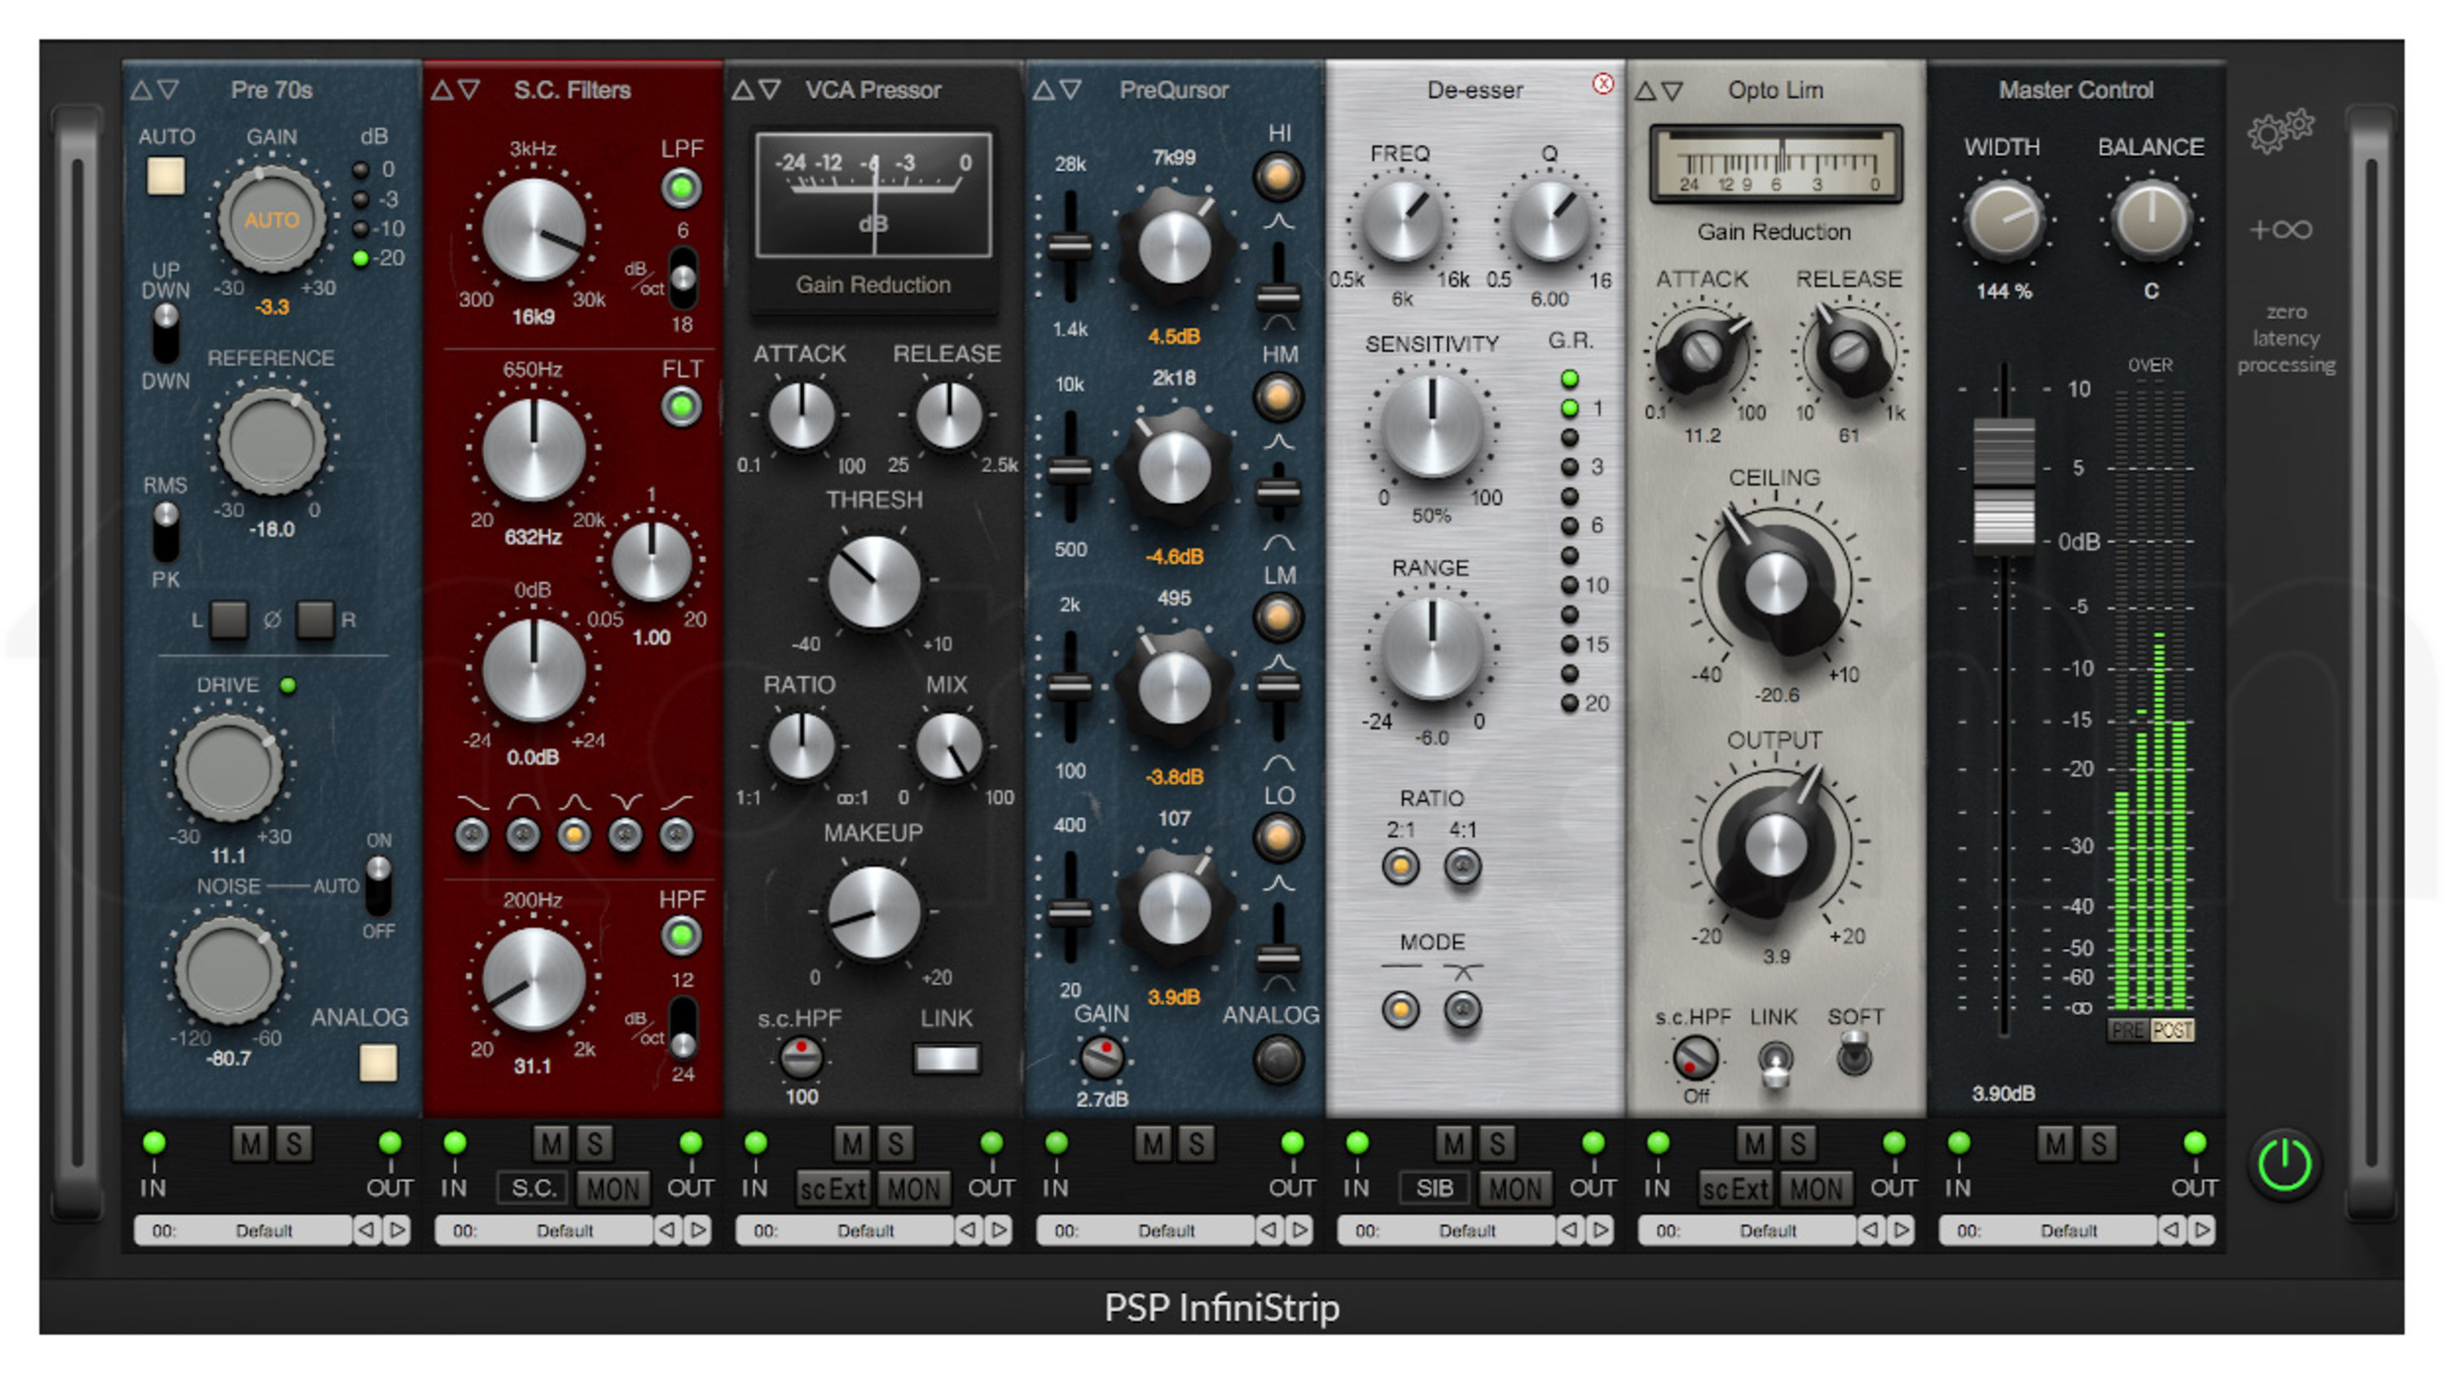Select the low-shelf filter shape in S.C. Filters

(472, 835)
